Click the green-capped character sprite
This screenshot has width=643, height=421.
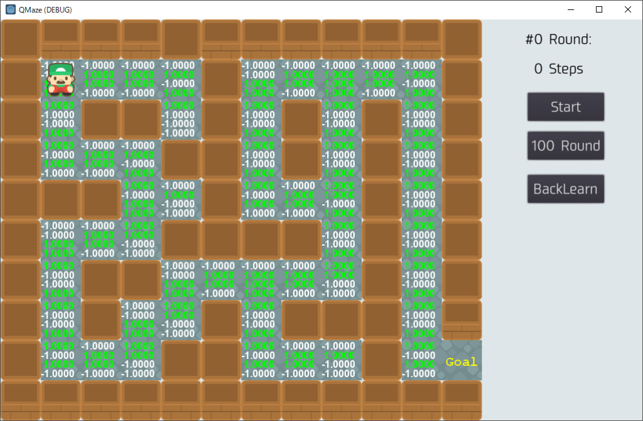61,79
